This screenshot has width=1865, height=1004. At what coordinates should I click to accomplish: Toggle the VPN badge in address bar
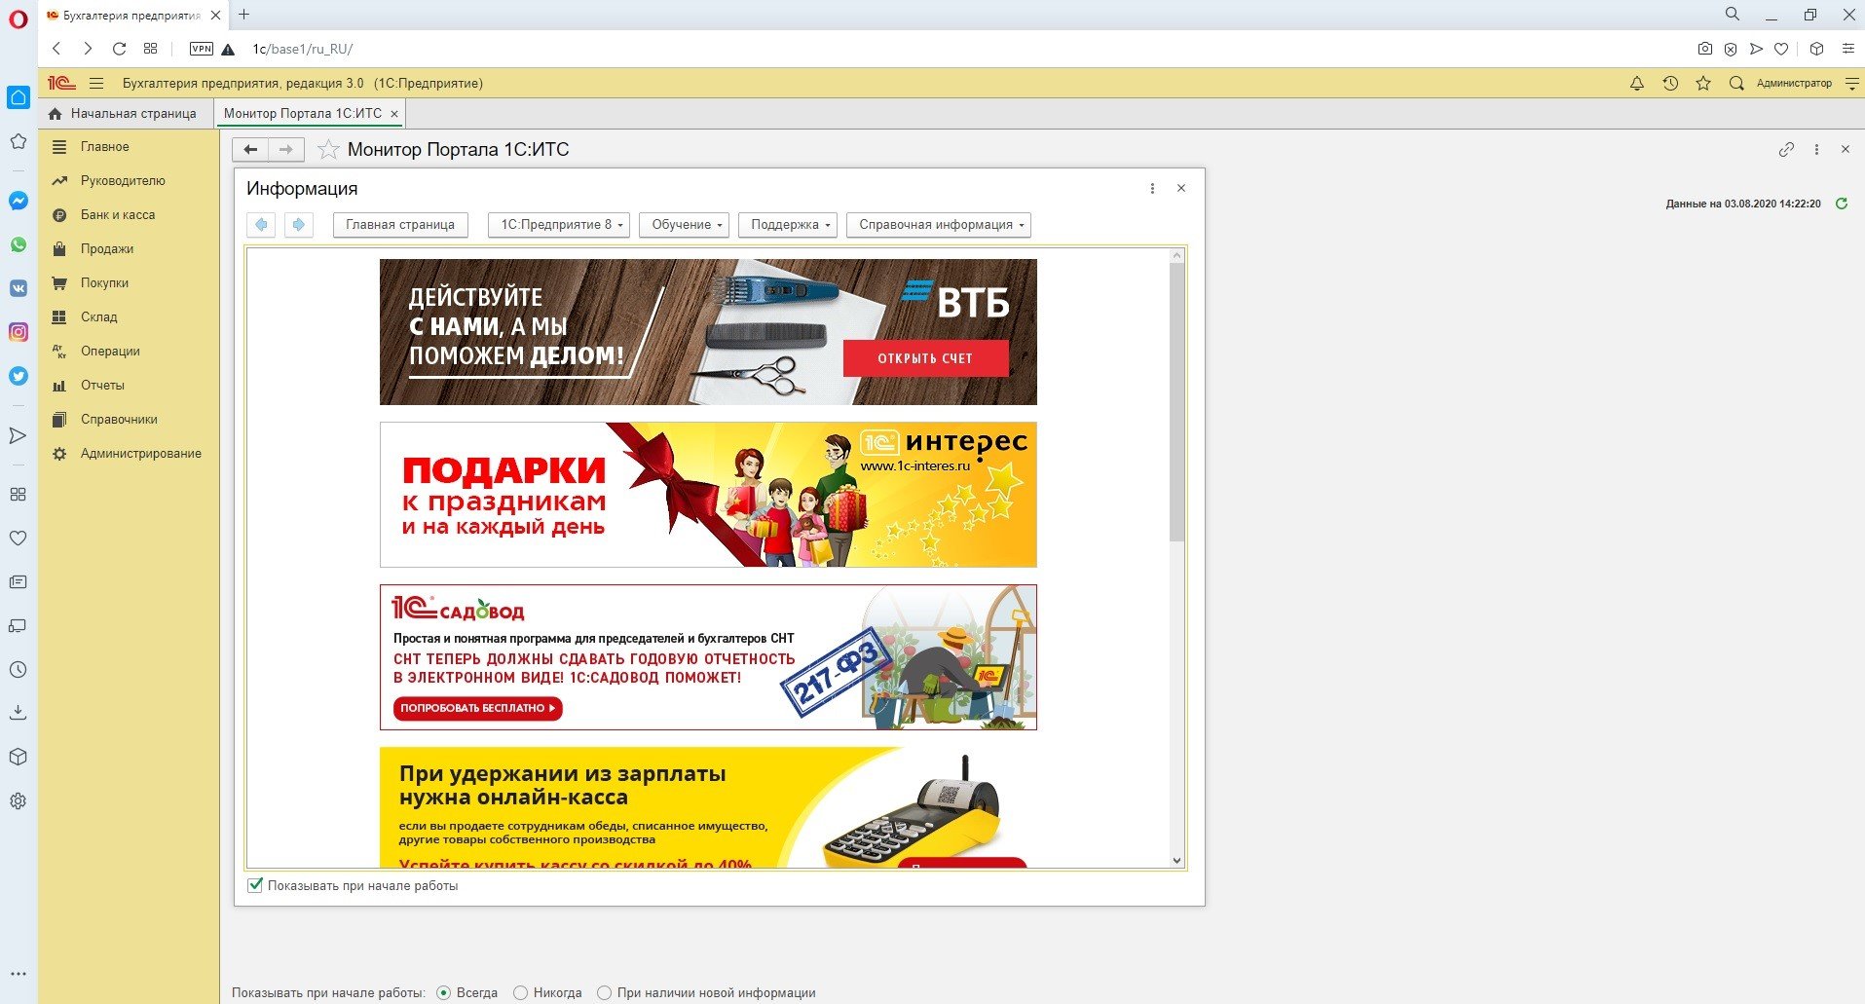pyautogui.click(x=202, y=49)
